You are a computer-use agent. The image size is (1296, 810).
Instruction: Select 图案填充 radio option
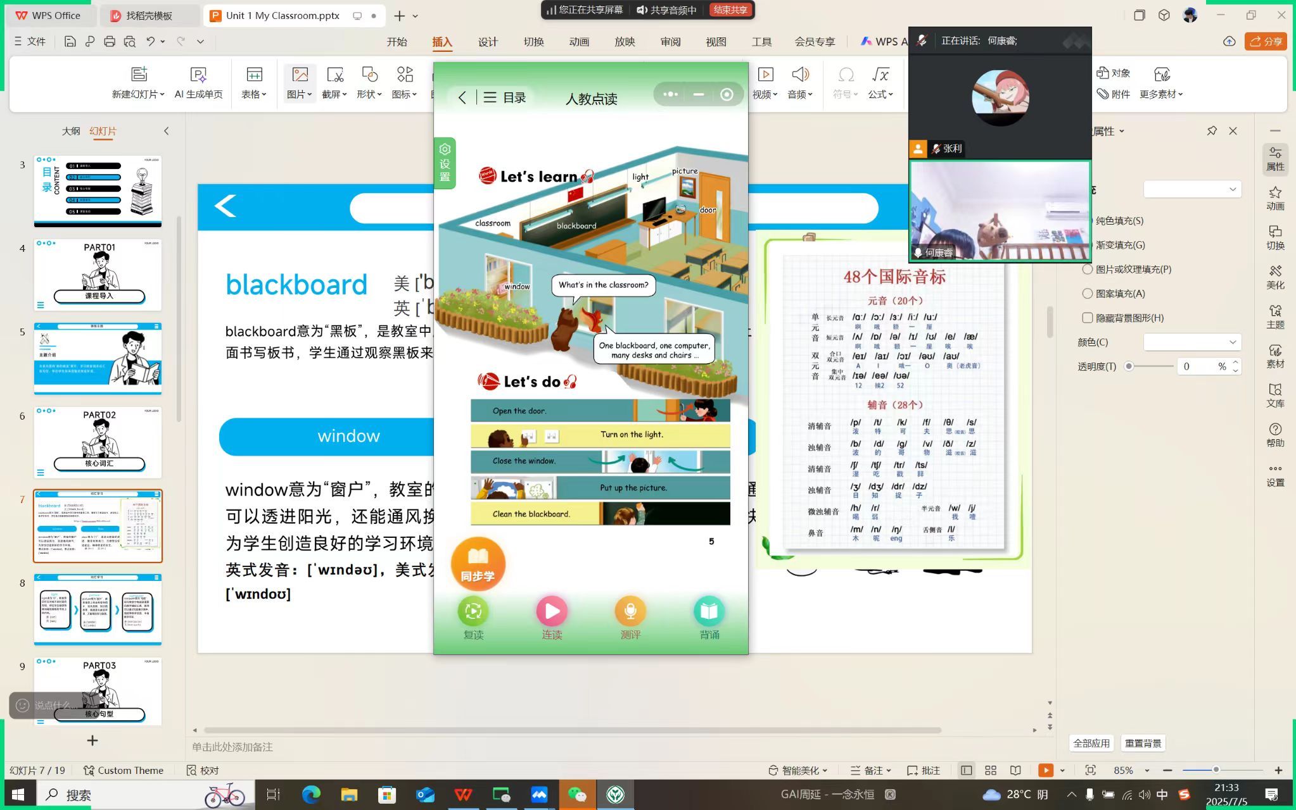coord(1088,294)
